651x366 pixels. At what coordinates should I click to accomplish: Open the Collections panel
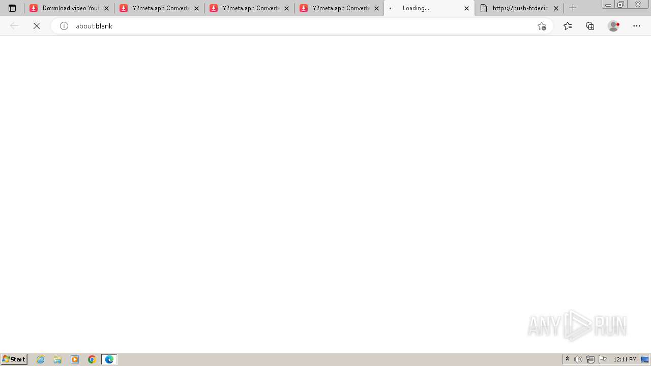590,26
